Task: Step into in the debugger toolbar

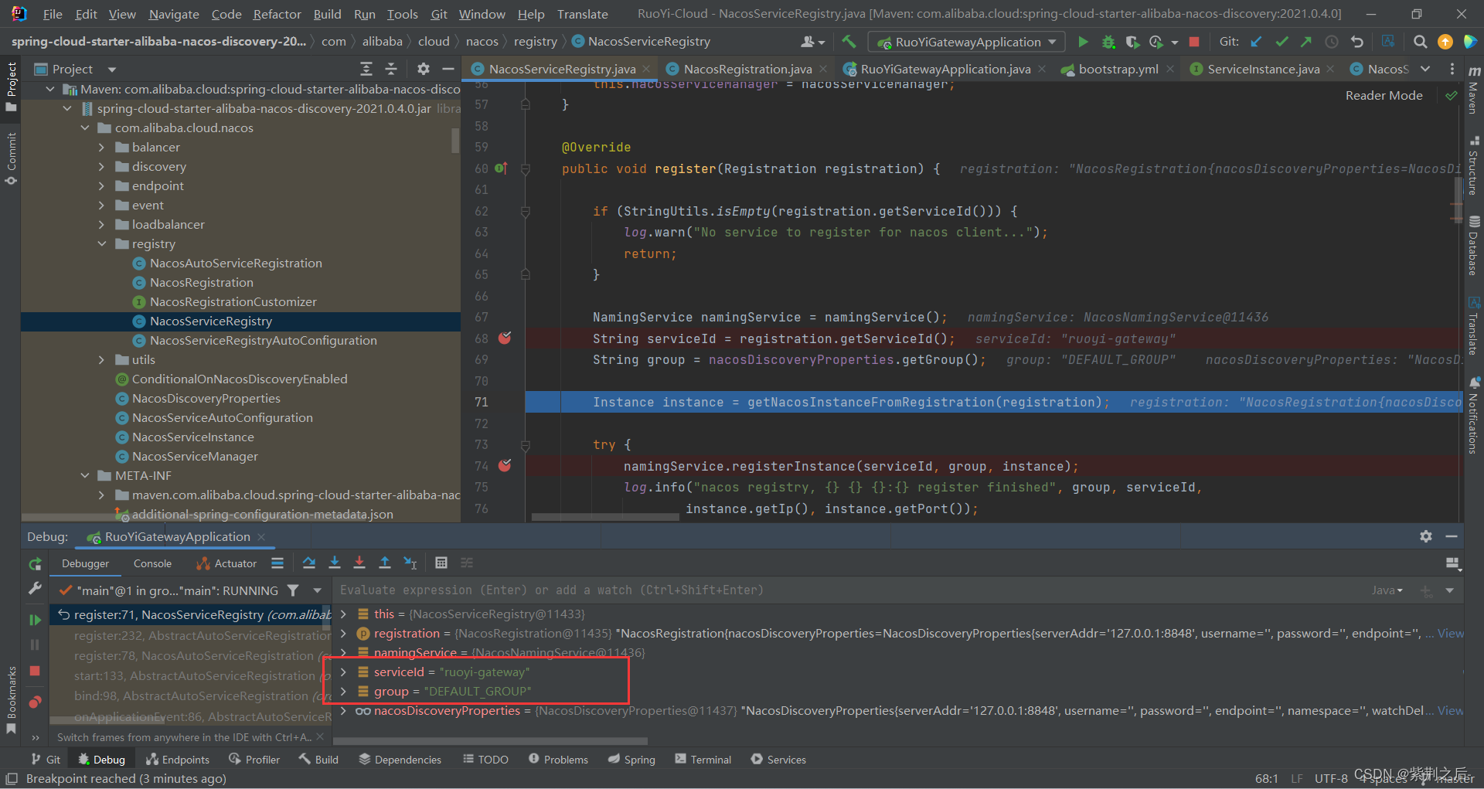Action: (x=335, y=563)
